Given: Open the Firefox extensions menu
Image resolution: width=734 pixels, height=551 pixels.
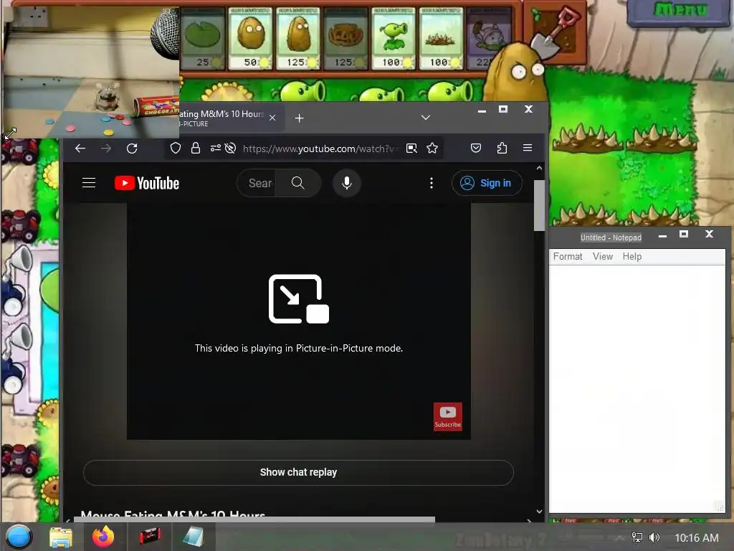Looking at the screenshot, I should 502,149.
